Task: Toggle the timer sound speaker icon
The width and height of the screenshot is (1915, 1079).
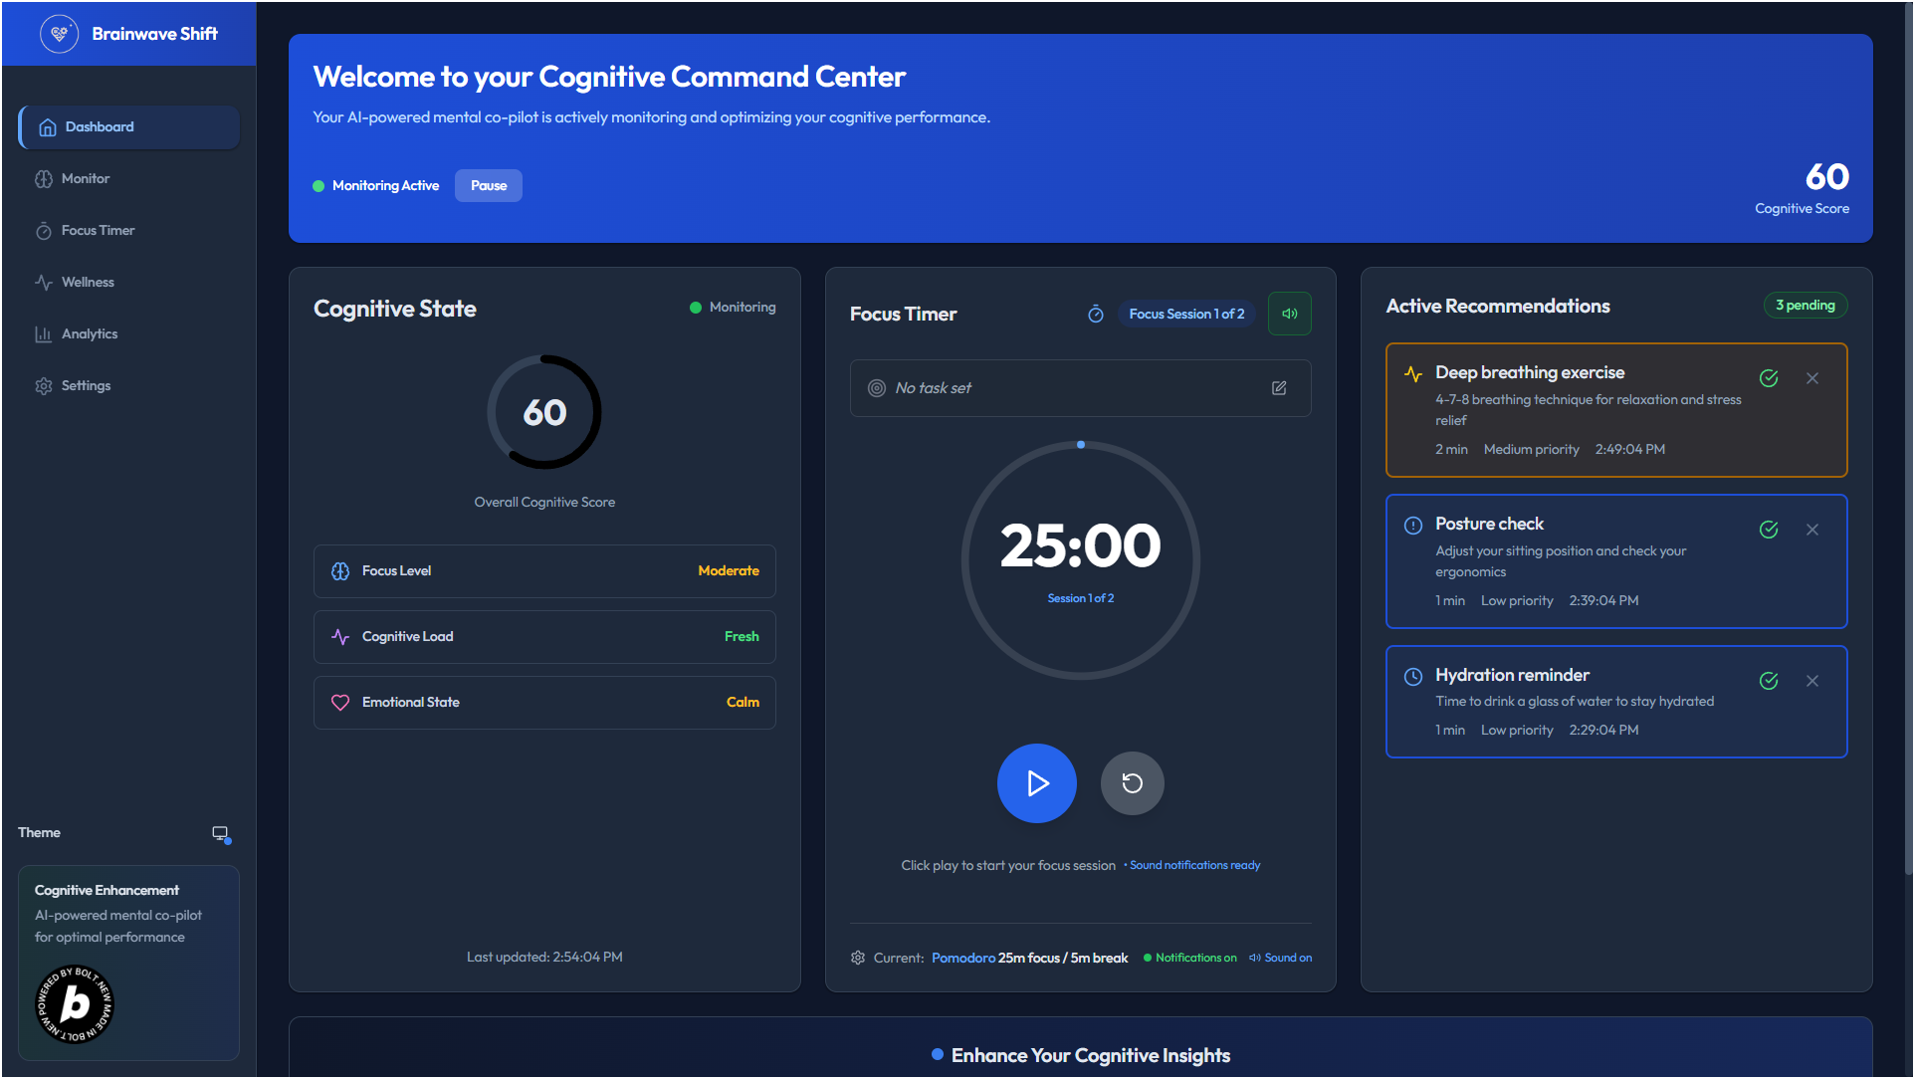Action: [1289, 314]
